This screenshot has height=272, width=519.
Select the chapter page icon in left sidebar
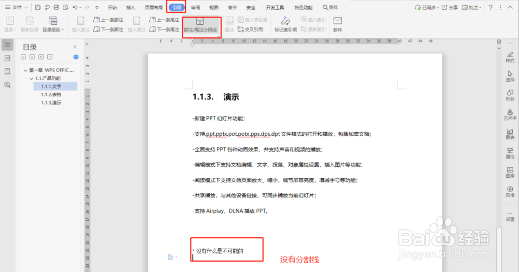[7, 58]
